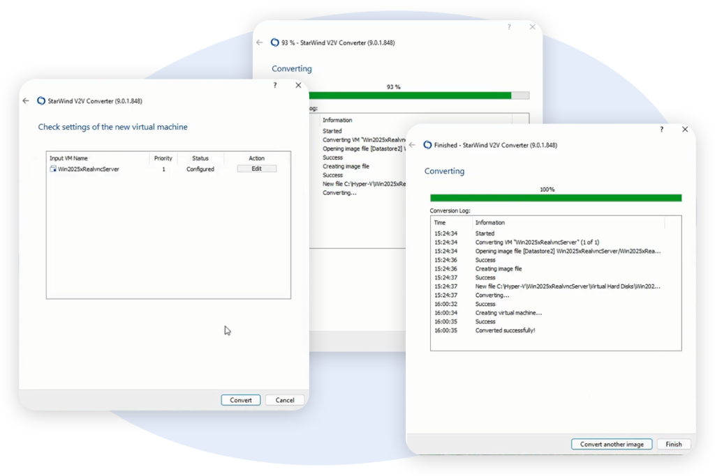
Task: Click back arrow in 93 % converter window
Action: coord(260,43)
